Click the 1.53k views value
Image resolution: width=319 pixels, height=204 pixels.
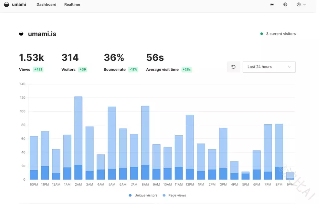tap(31, 58)
